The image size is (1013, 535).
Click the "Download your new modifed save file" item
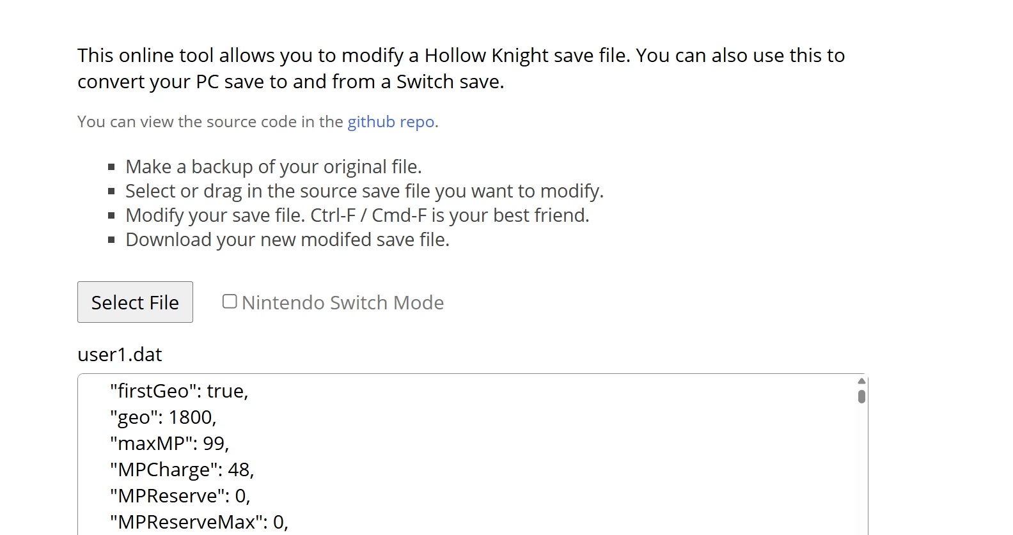tap(287, 240)
